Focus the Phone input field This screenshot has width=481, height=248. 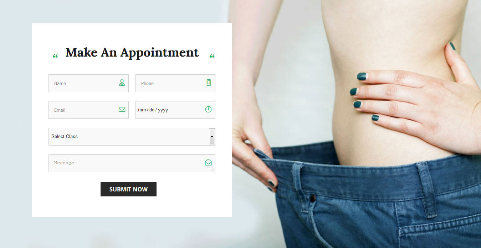click(175, 83)
